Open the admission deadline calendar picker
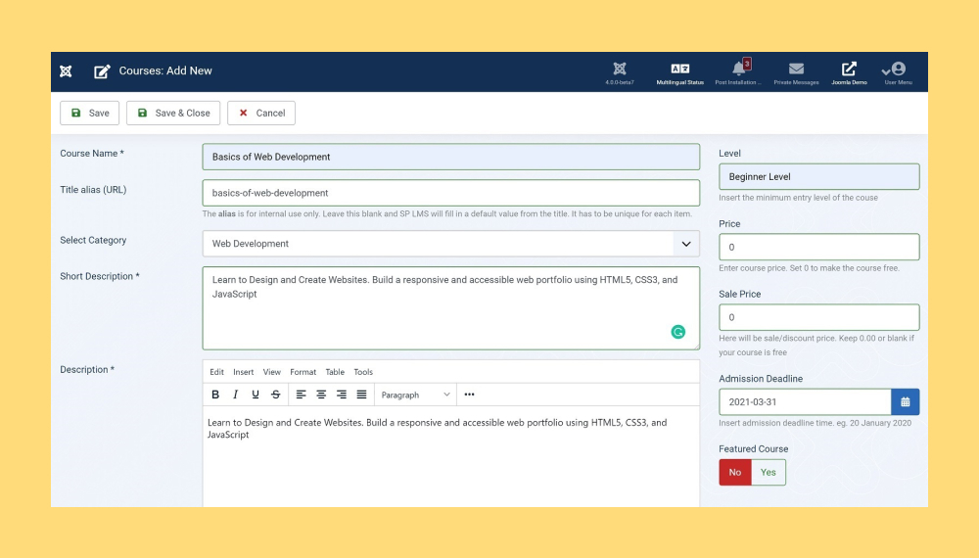979x558 pixels. click(x=906, y=402)
